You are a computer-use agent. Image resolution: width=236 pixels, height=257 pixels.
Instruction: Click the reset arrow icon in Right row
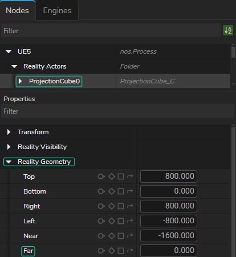coord(130,206)
